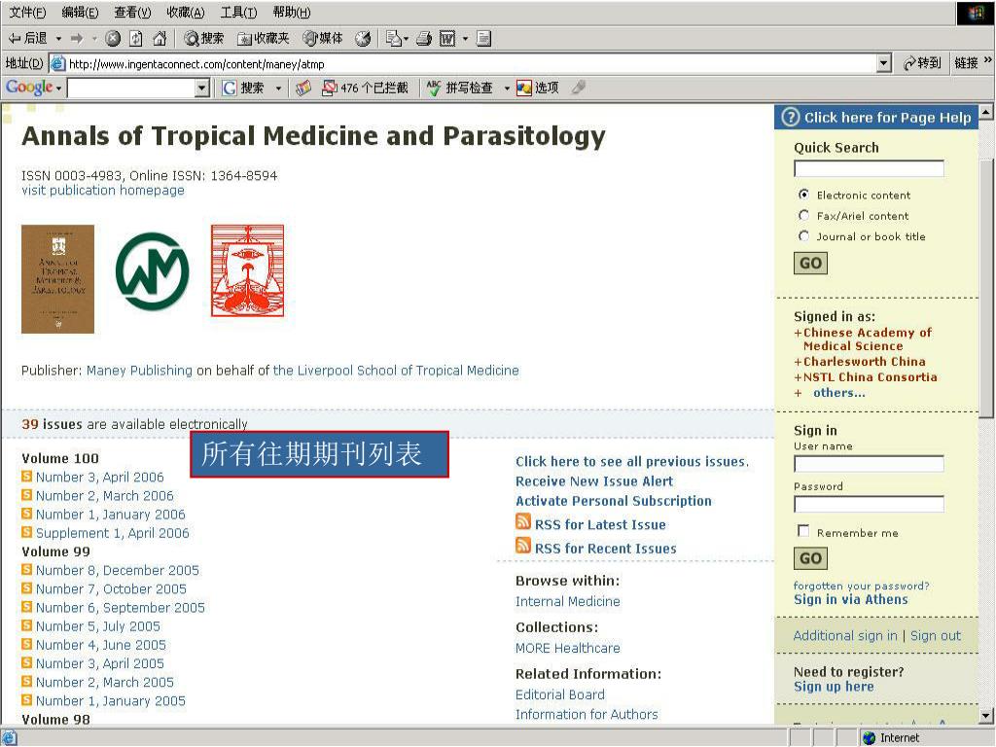Click the Quick Search text field

[x=869, y=168]
